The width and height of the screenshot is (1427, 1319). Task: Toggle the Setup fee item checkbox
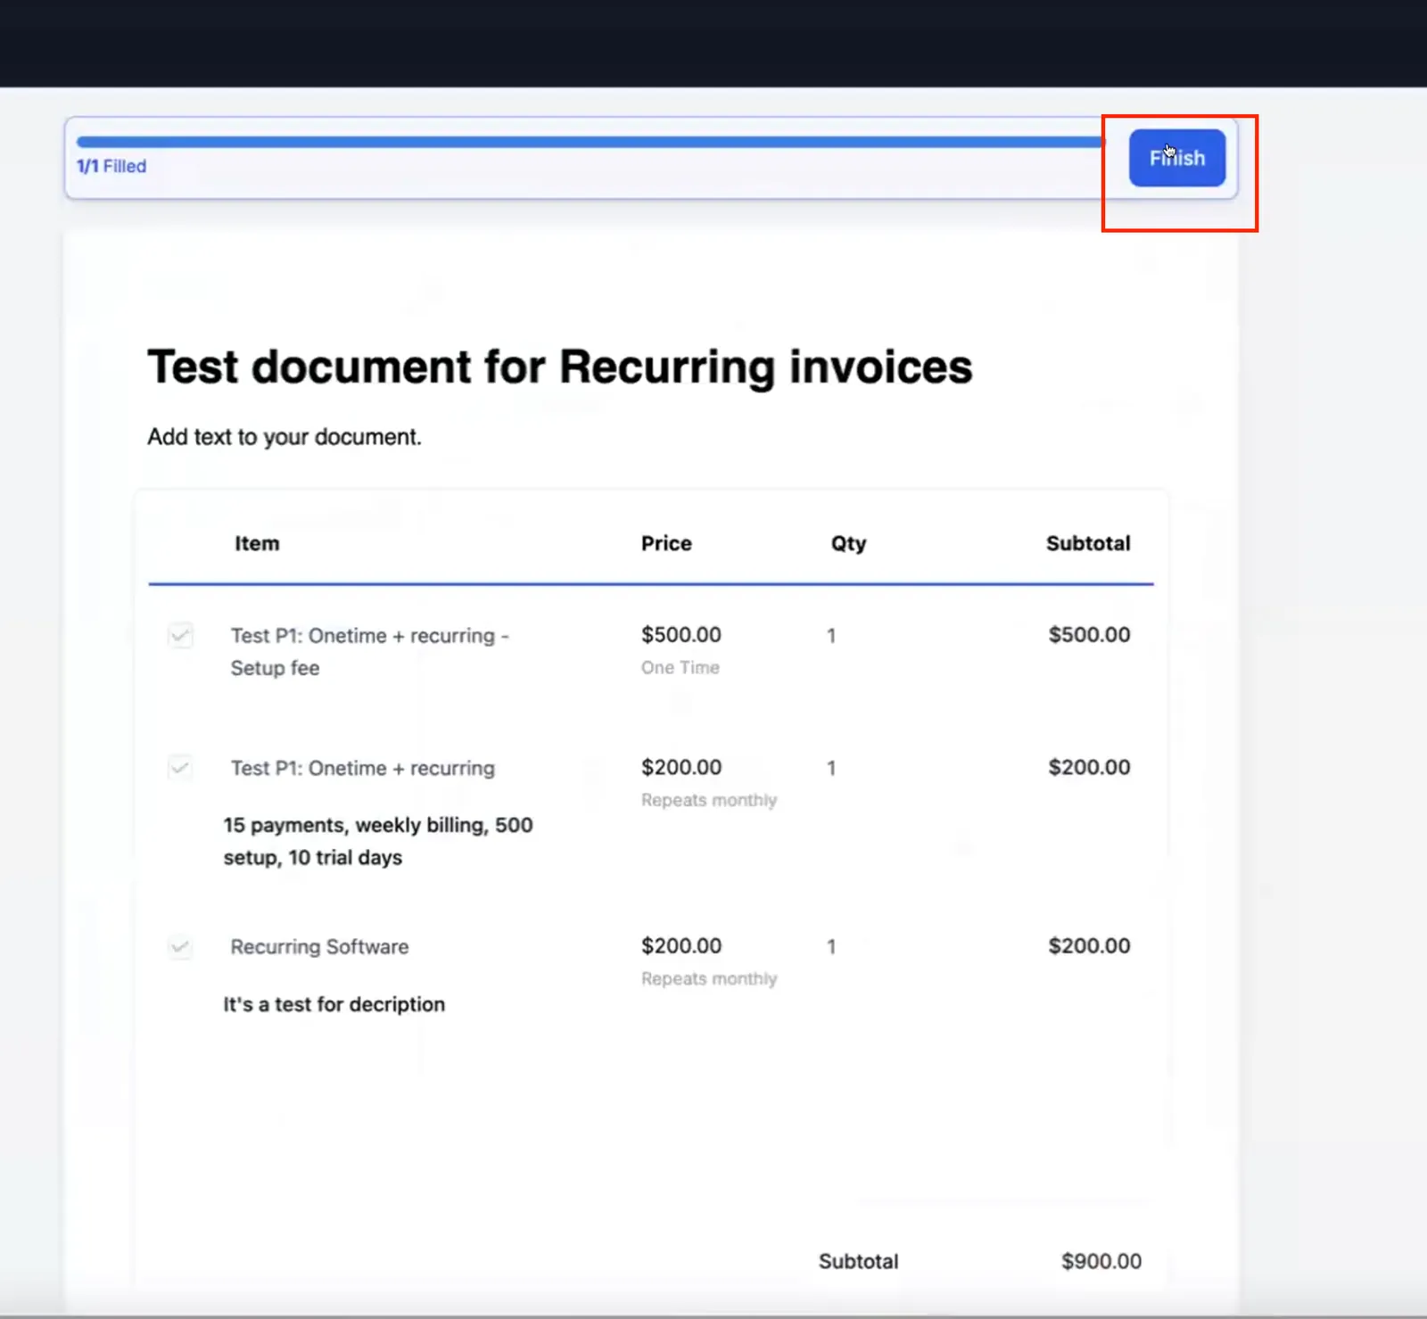tap(180, 636)
